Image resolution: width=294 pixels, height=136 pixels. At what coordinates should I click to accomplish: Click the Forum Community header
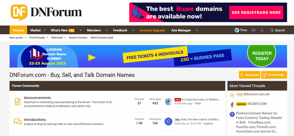(x=117, y=86)
